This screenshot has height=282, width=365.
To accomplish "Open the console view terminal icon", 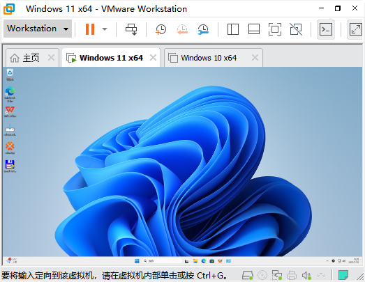I will [x=326, y=29].
